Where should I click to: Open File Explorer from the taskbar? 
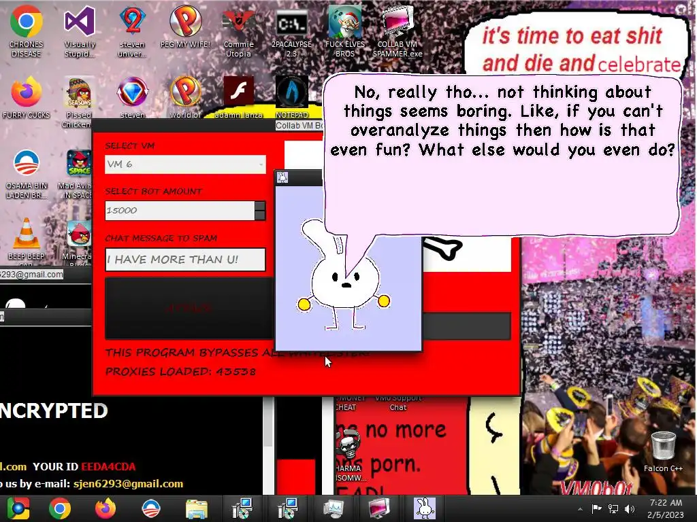[x=197, y=508]
